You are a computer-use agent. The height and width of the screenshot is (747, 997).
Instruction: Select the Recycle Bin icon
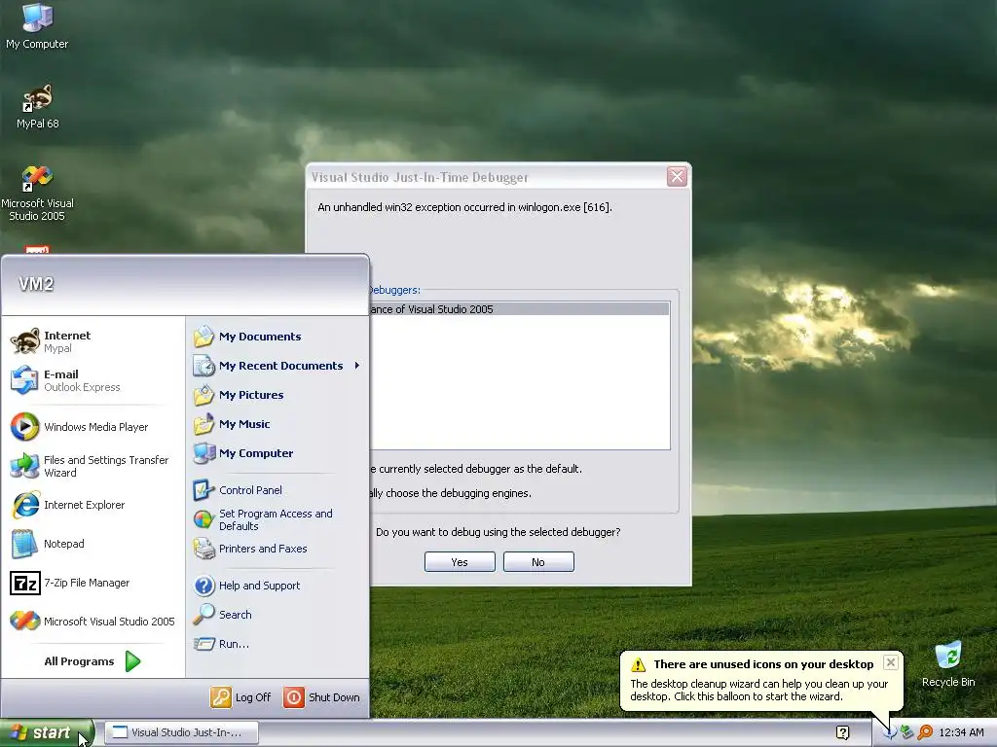coord(948,664)
